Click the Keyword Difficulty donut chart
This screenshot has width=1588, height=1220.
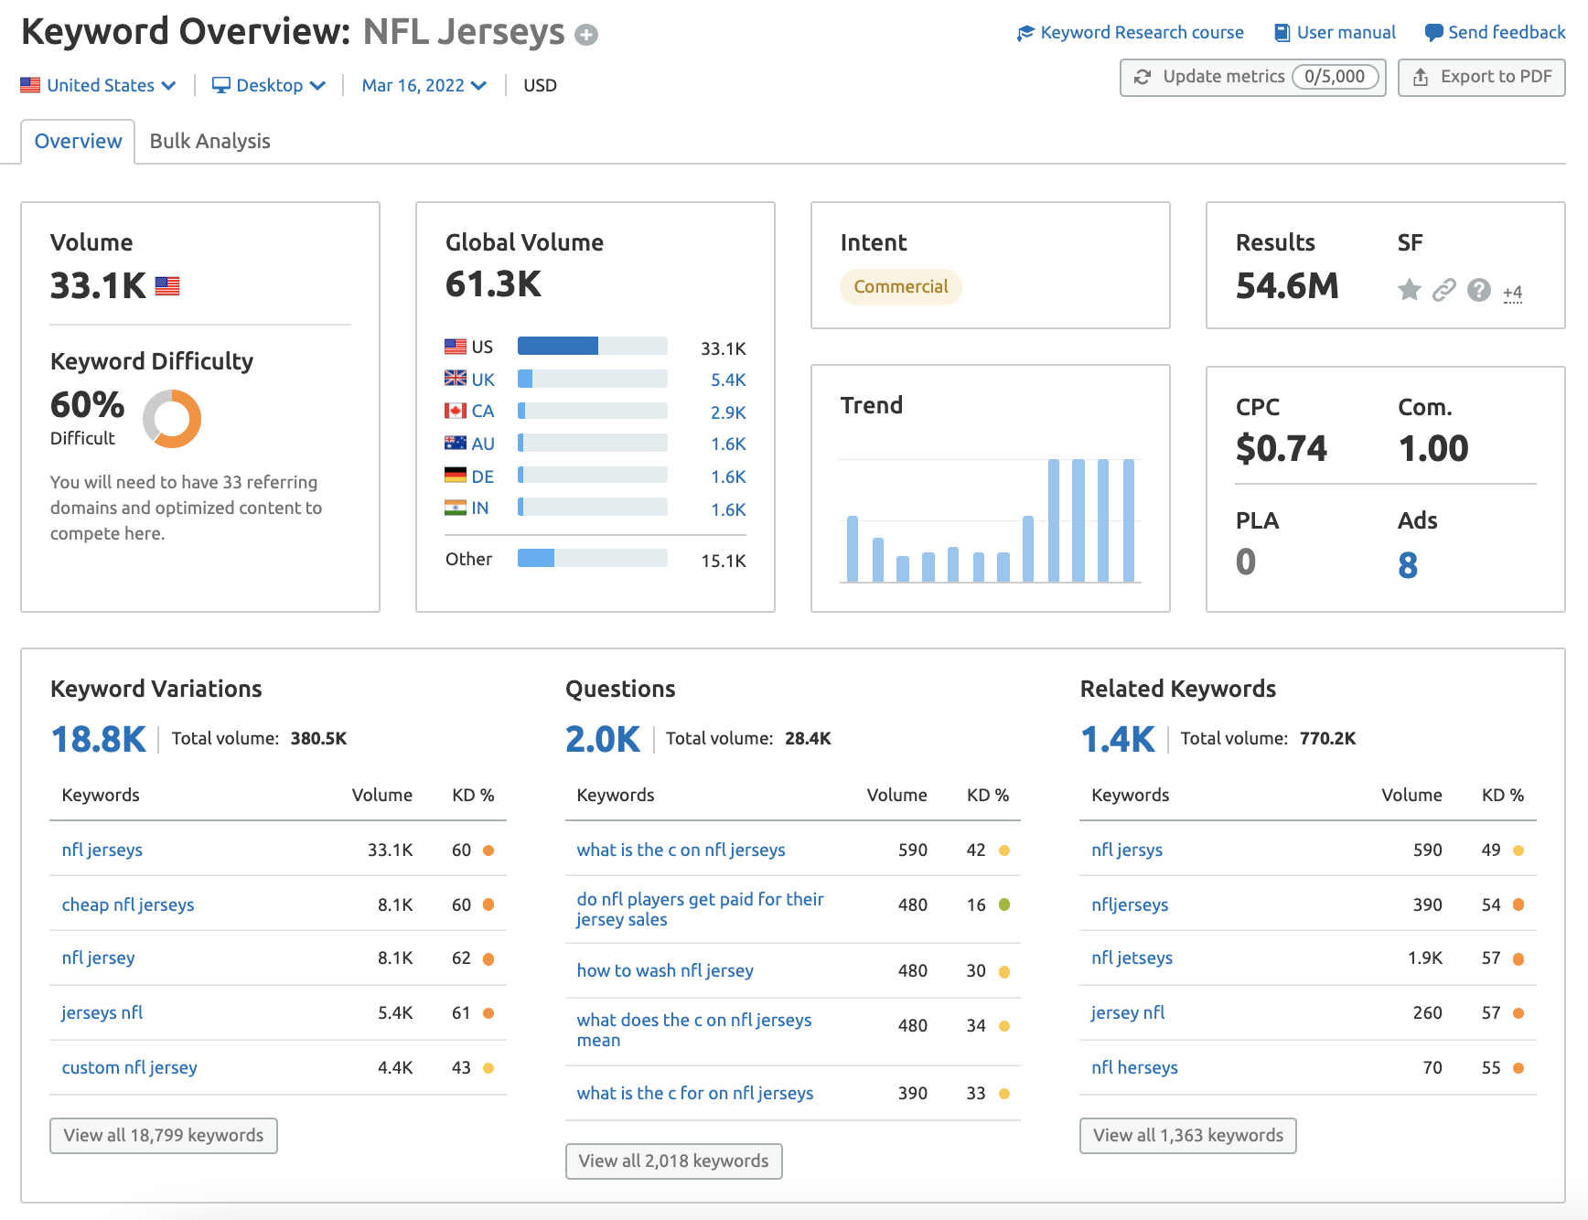[172, 419]
